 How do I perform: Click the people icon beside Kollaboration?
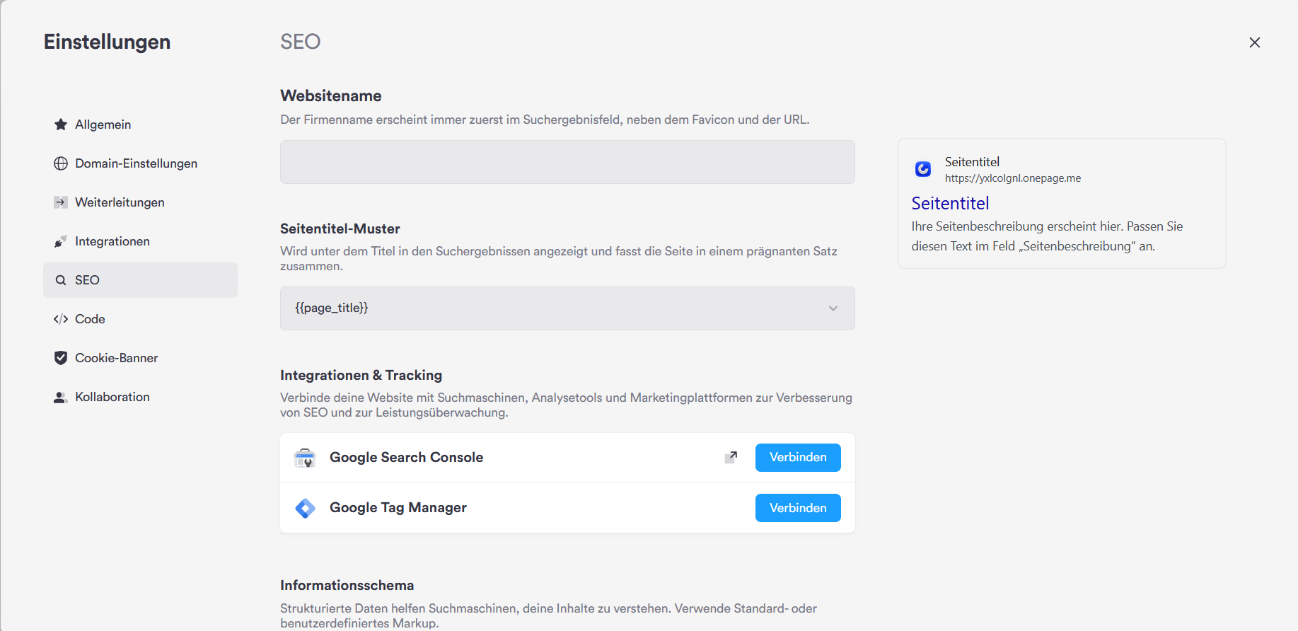click(61, 398)
